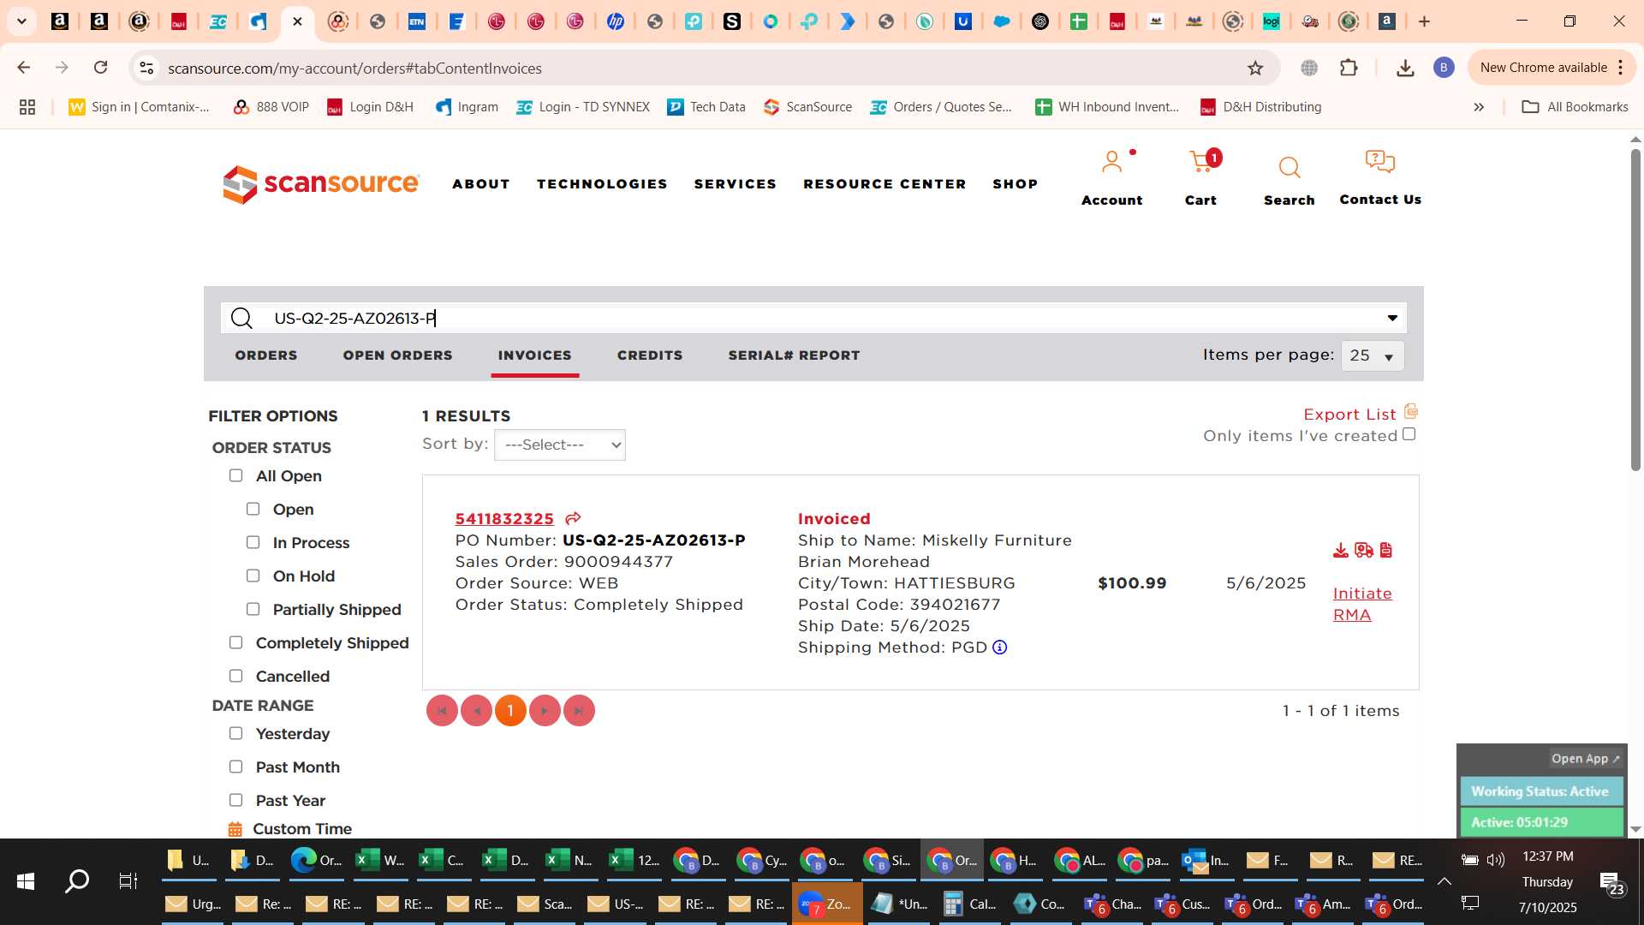Check the Partially Shipped filter

[253, 609]
